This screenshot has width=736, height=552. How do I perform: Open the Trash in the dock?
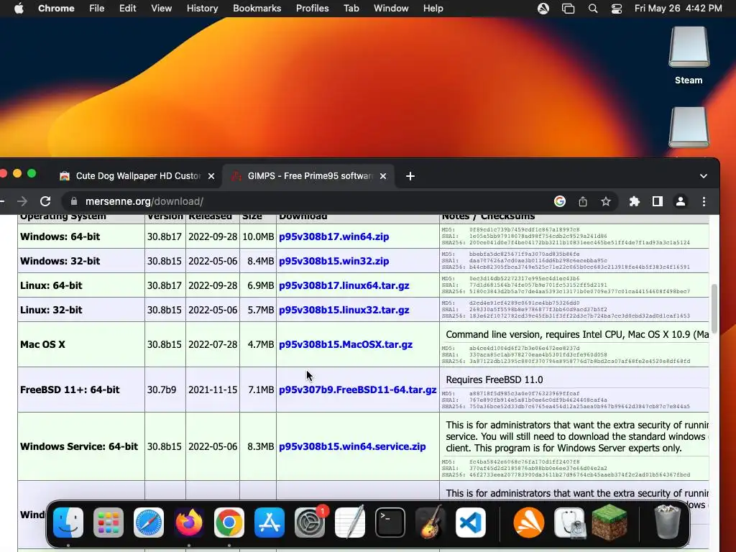point(667,523)
